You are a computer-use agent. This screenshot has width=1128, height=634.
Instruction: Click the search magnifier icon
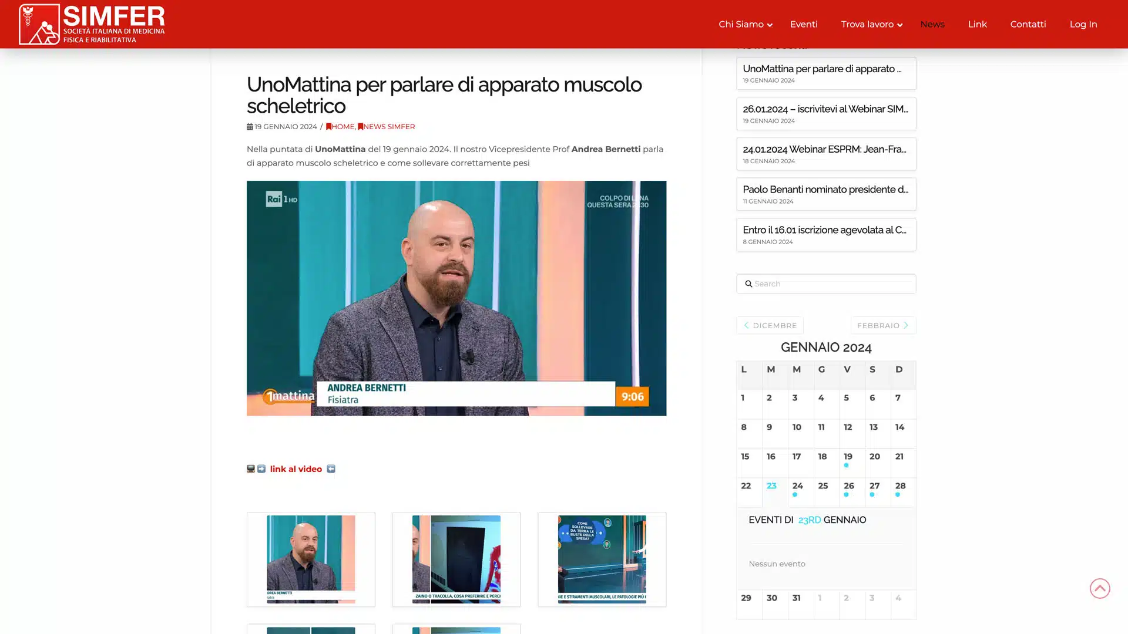pos(748,284)
